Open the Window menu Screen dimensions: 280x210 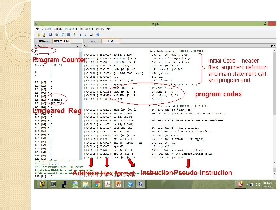point(100,28)
